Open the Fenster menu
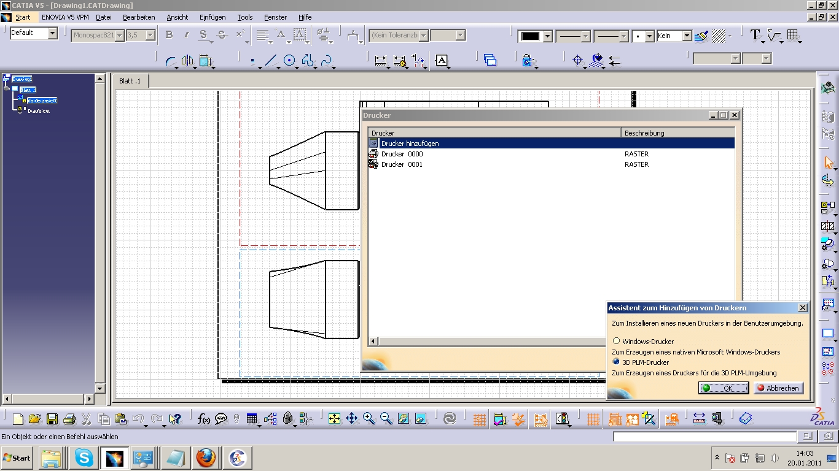 tap(275, 17)
